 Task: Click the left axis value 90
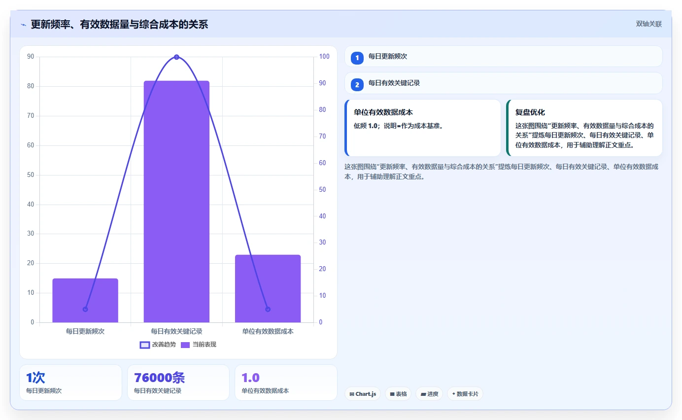point(31,57)
